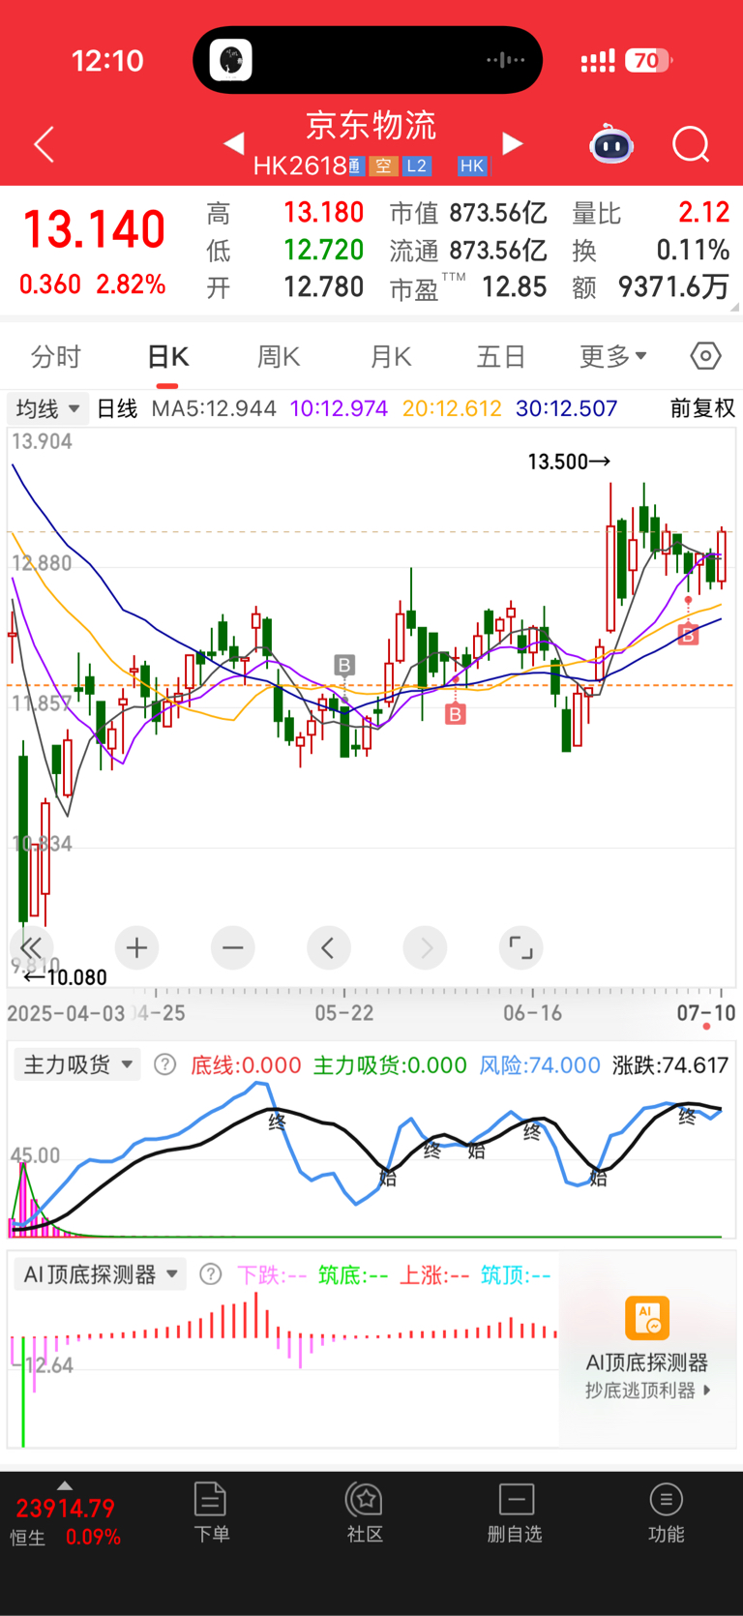
Task: Open 更多 chart period dropdown
Action: [x=612, y=356]
